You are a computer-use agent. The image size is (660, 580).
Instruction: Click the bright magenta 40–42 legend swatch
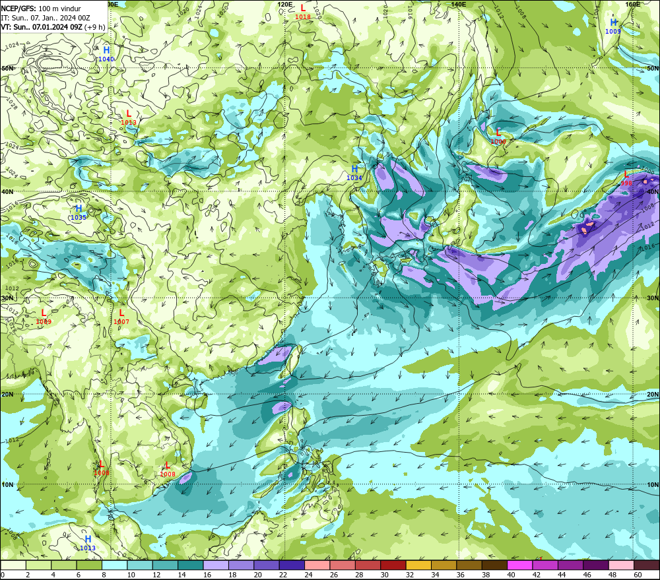[520, 565]
